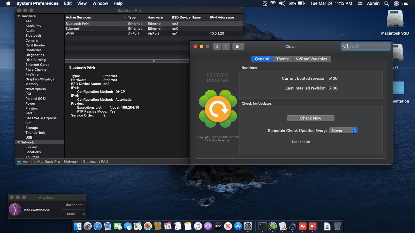Open Terminal from the dock
Image resolution: width=415 pixels, height=233 pixels.
(262, 226)
